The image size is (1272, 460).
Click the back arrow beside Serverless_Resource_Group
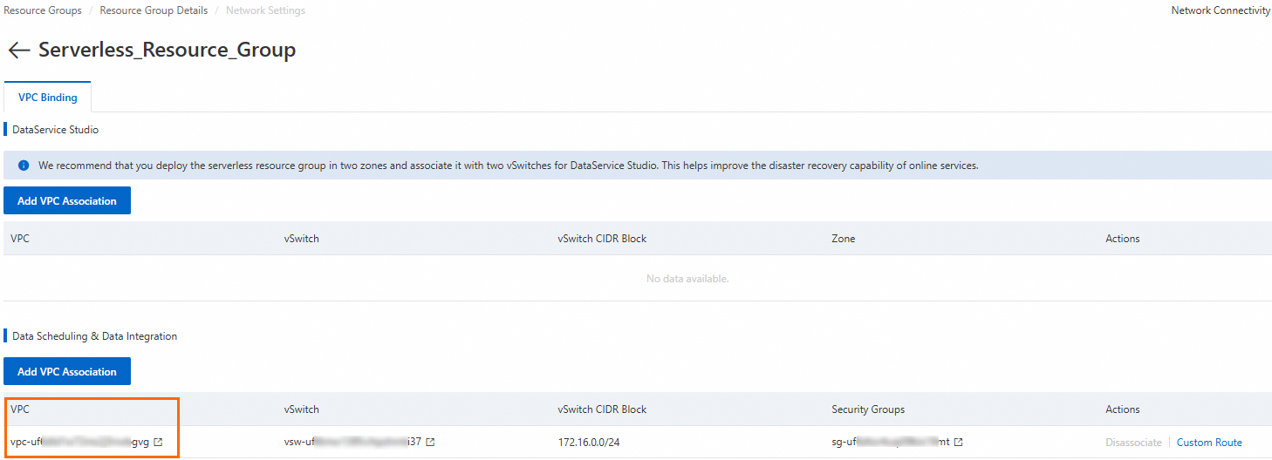(x=18, y=51)
